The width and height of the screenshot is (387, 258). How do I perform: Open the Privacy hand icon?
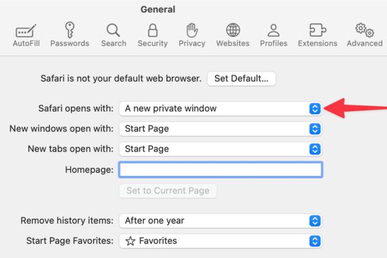(x=192, y=30)
